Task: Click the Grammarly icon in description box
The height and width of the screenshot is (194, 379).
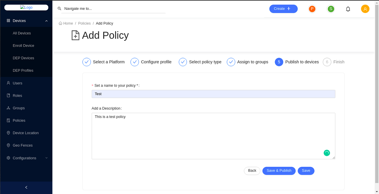Action: (x=327, y=153)
